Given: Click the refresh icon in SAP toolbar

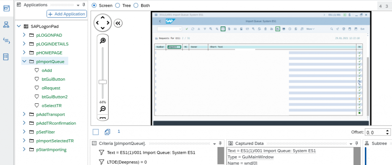Looking at the screenshot, I should [x=193, y=29].
